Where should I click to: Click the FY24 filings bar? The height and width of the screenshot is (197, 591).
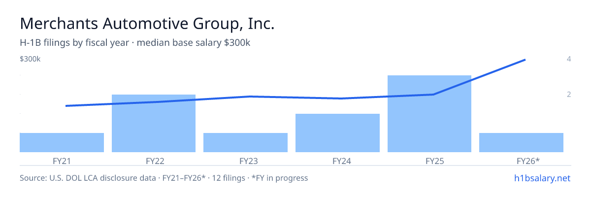click(x=337, y=133)
